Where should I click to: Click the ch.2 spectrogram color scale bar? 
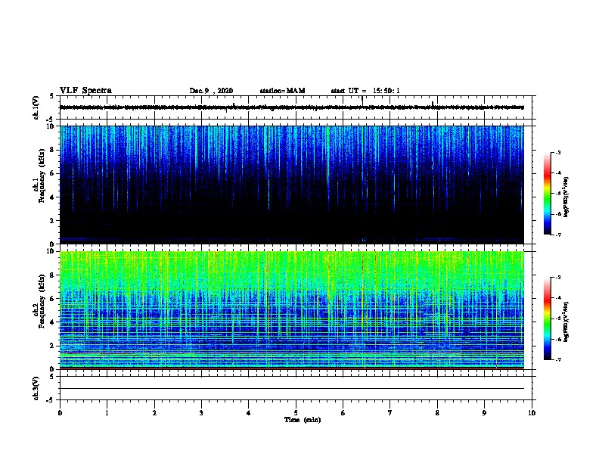coord(548,319)
